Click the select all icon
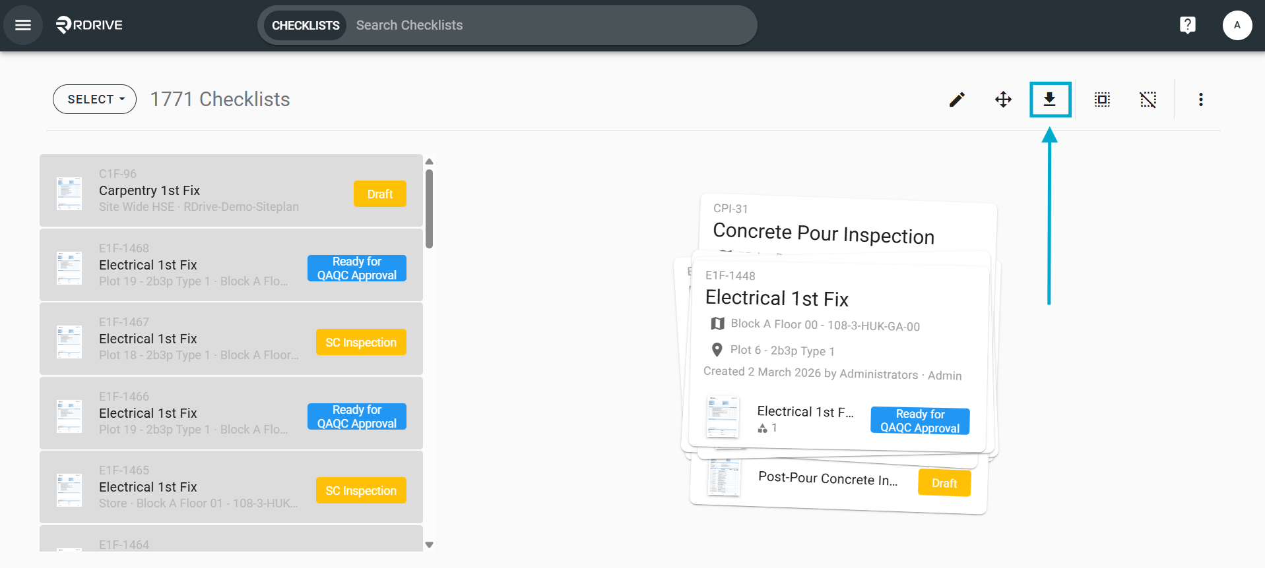 point(1102,99)
